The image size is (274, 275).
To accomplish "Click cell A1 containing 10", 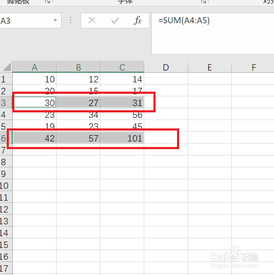I will tap(35, 79).
